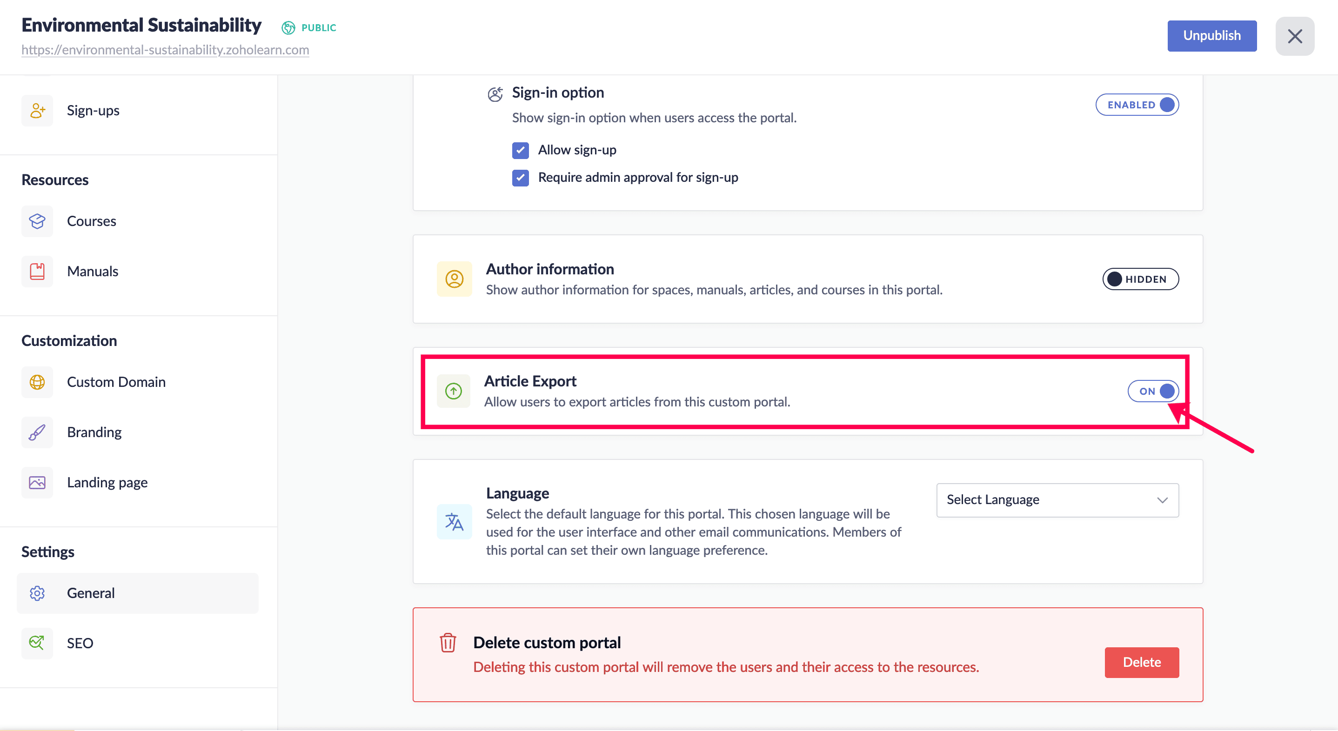Disable the Sign-in option ENABLED toggle
1338x731 pixels.
[1137, 105]
